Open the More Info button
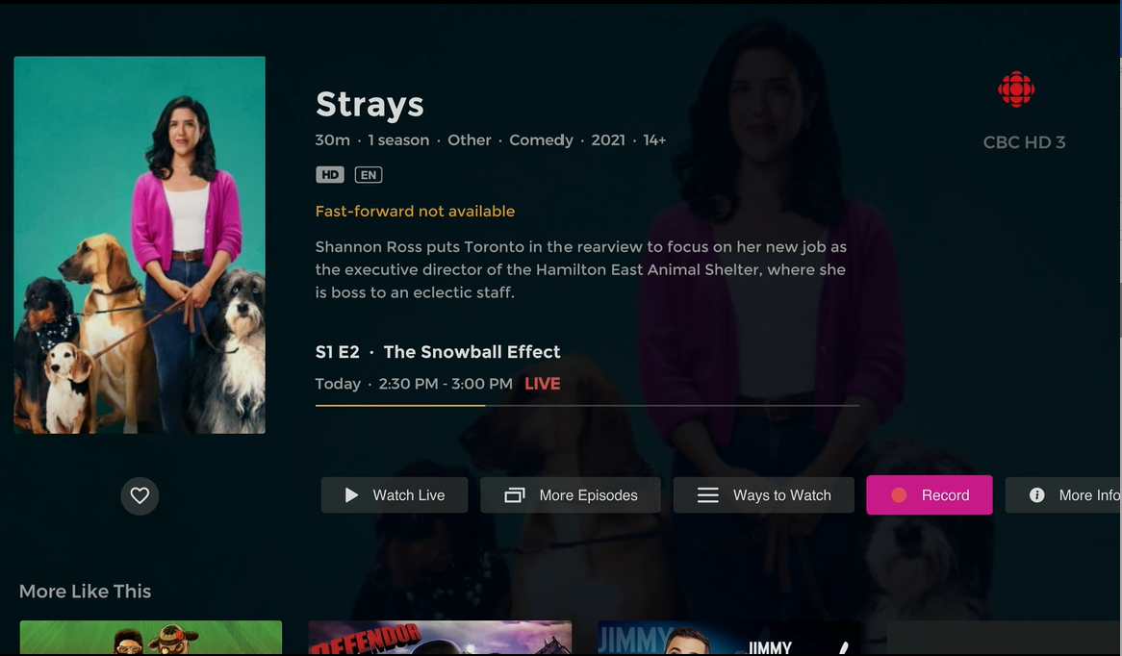This screenshot has width=1122, height=656. (x=1063, y=495)
